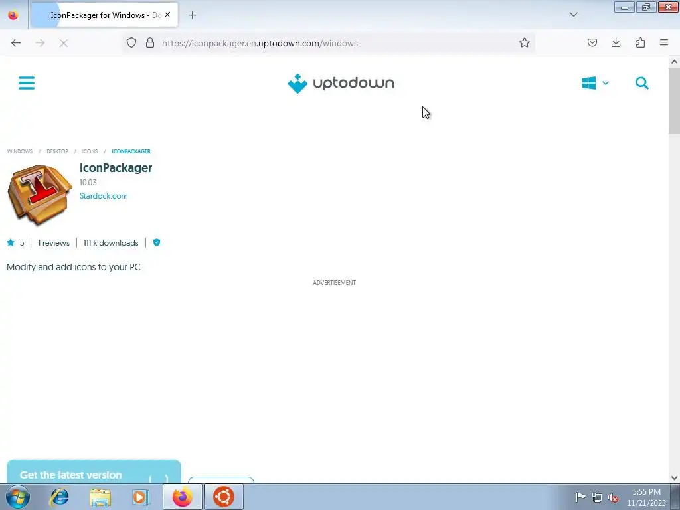Click the muted volume tray icon
This screenshot has height=510, width=680.
point(613,497)
